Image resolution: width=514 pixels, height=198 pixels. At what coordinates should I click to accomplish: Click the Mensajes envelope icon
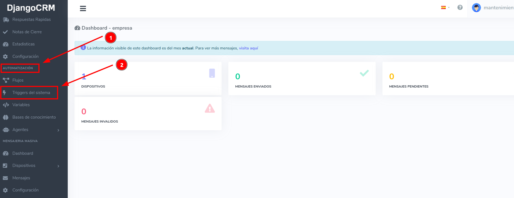click(5, 178)
